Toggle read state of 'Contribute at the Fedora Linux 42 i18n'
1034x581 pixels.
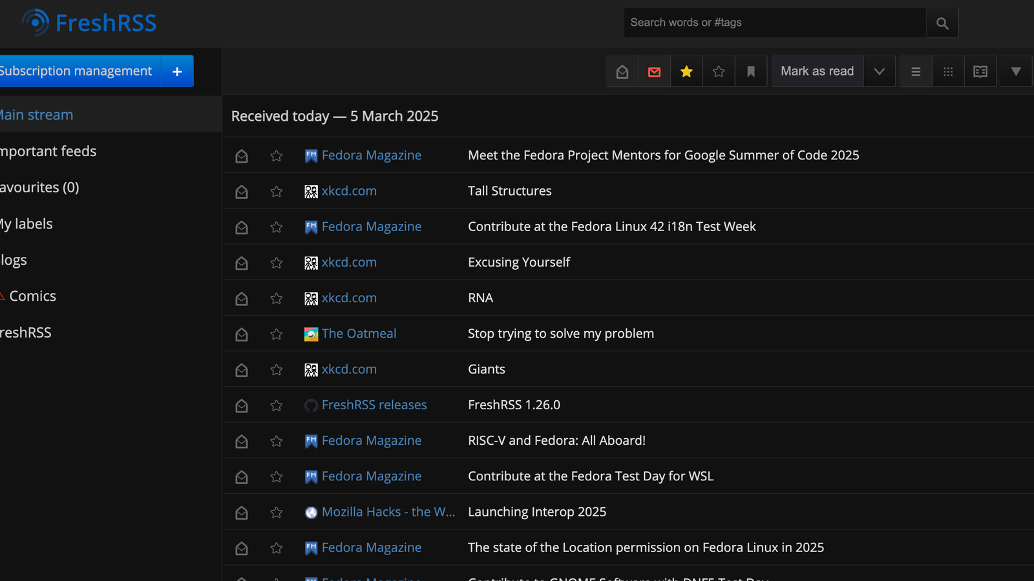[242, 227]
